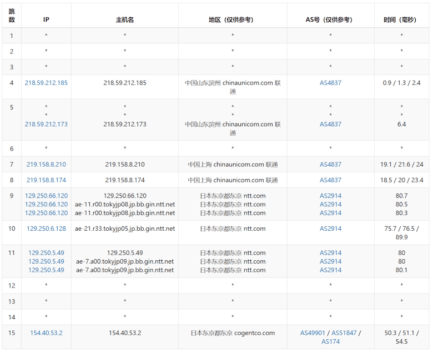Select hop number 9
Screen dimensions: 433x352
tap(12, 196)
